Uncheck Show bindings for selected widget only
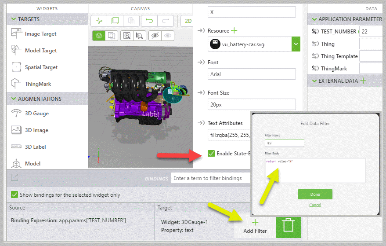This screenshot has width=386, height=246. [x=14, y=195]
